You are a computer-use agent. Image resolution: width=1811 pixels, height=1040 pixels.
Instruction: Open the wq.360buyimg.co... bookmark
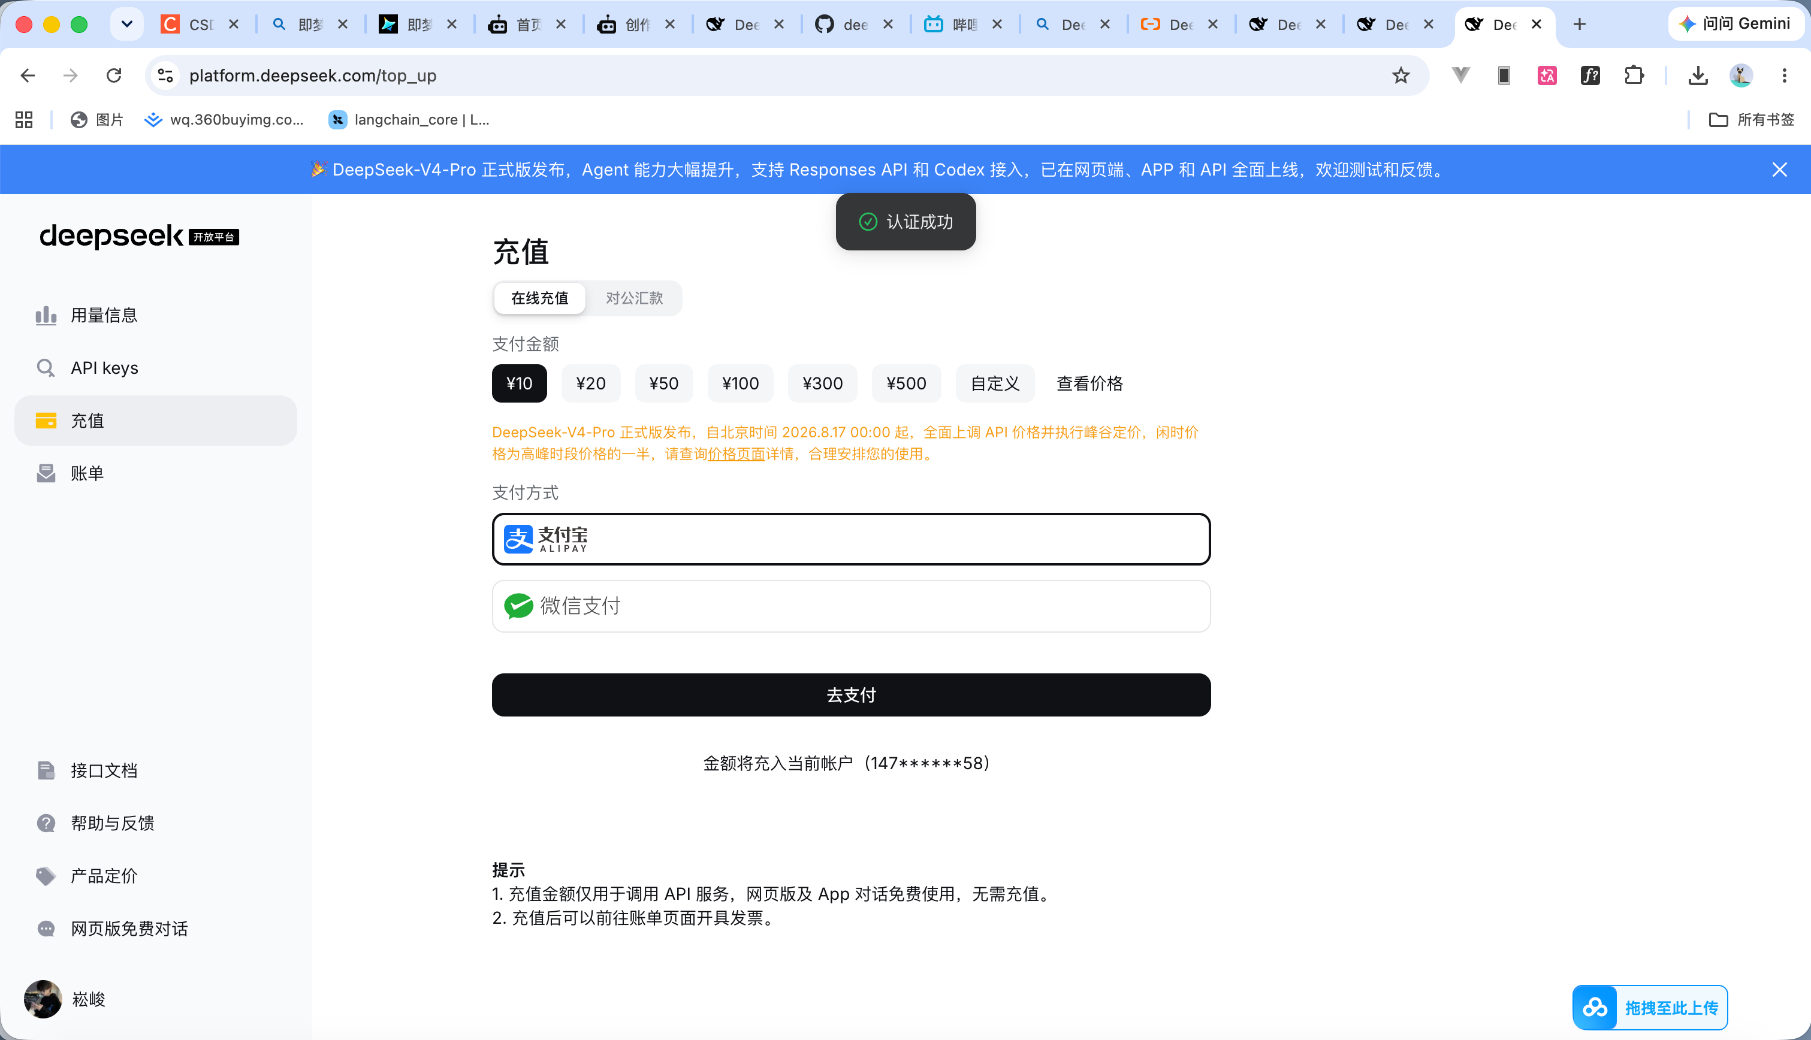[224, 119]
